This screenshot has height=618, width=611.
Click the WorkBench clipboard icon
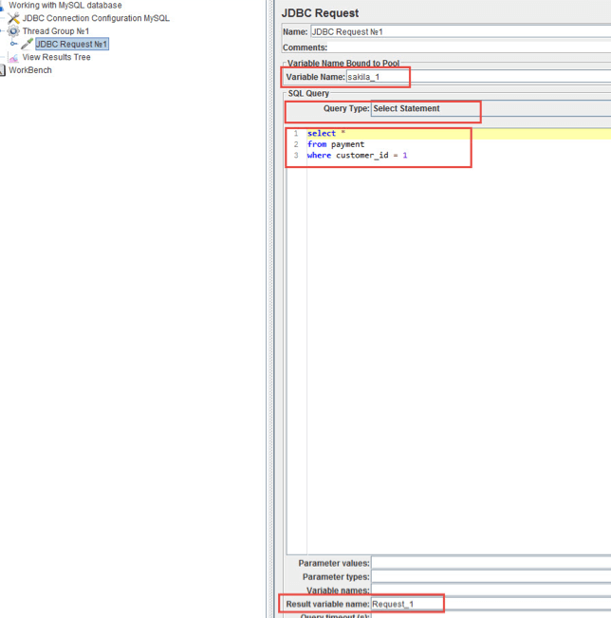click(2, 70)
